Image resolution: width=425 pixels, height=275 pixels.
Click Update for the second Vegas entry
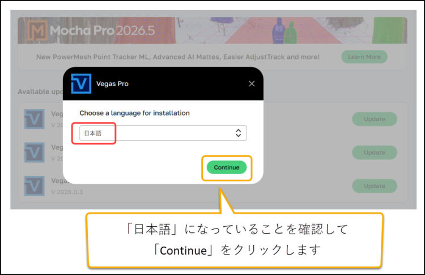375,153
